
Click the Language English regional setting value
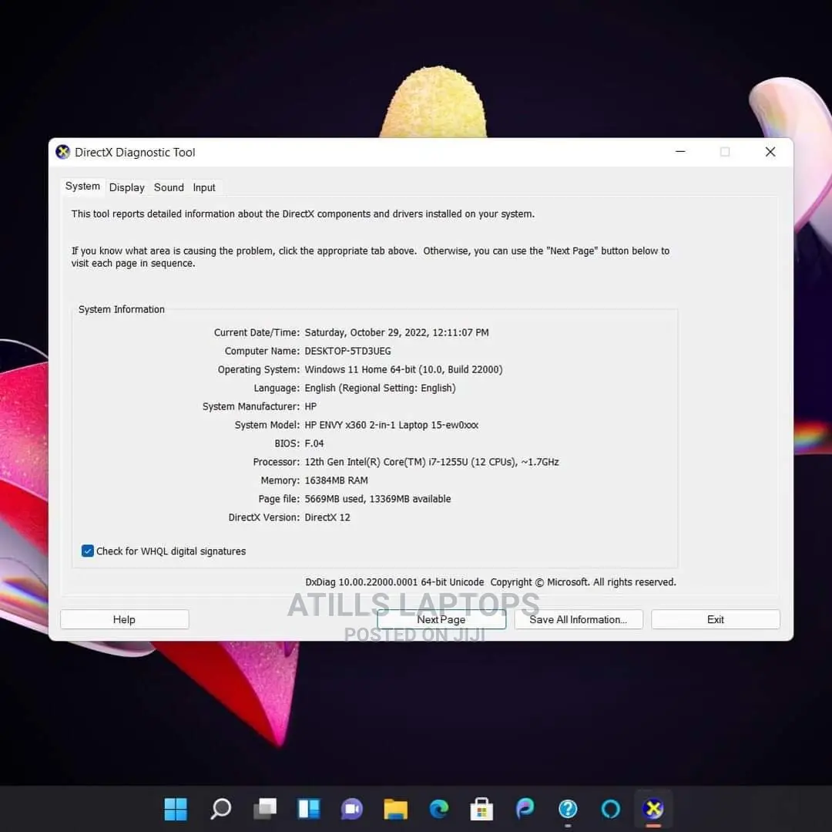point(380,388)
